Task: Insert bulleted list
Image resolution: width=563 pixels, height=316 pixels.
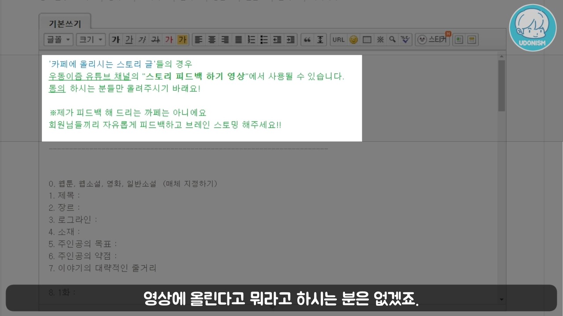Action: (x=264, y=39)
